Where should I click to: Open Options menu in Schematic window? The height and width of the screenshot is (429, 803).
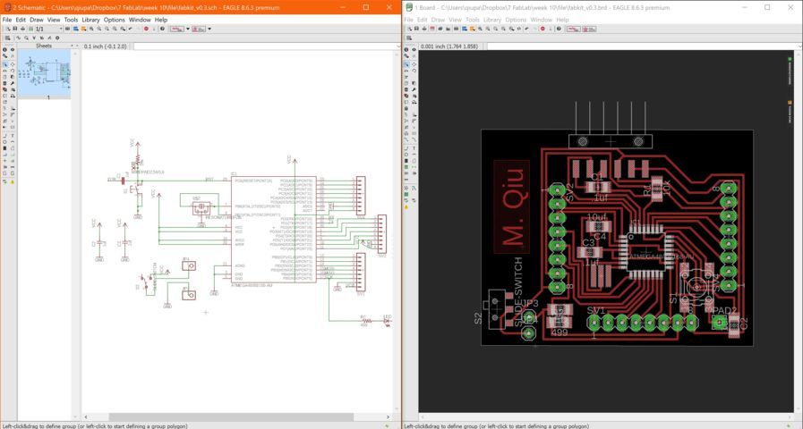tap(115, 20)
